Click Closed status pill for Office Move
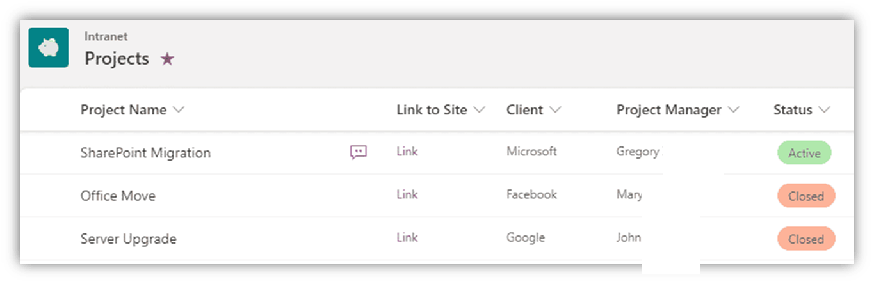 [x=806, y=196]
